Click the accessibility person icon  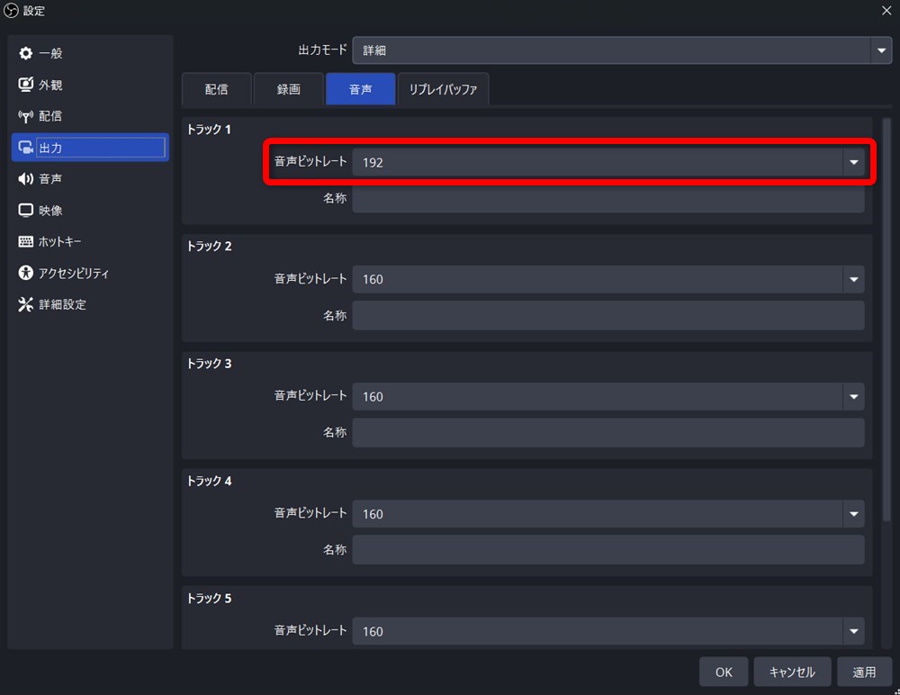[x=26, y=273]
